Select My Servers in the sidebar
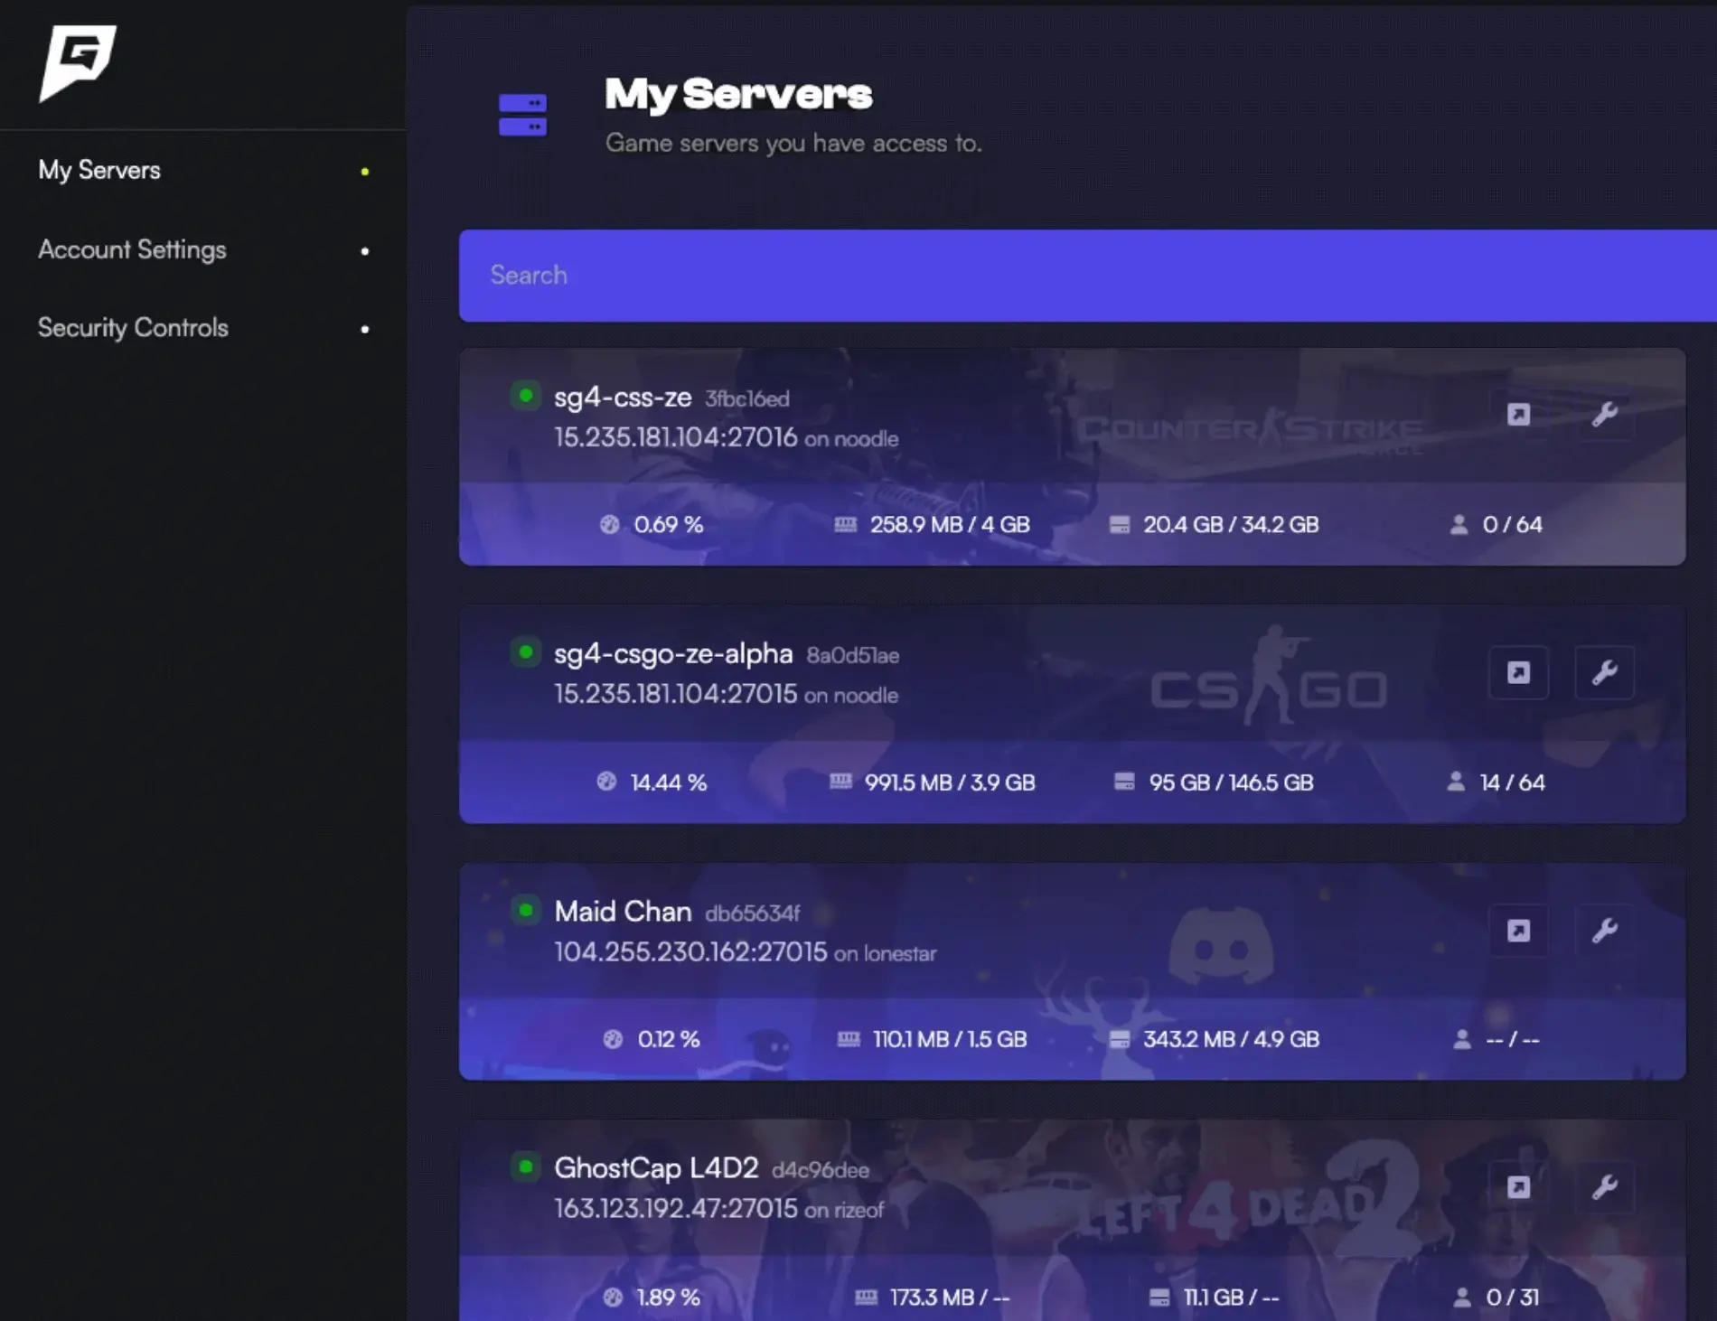1717x1321 pixels. click(x=99, y=170)
